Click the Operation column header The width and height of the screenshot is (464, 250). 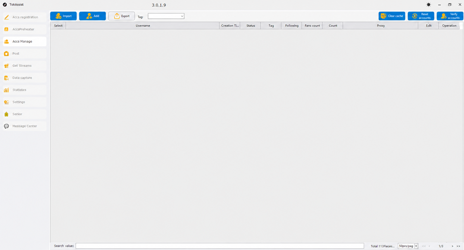[449, 26]
